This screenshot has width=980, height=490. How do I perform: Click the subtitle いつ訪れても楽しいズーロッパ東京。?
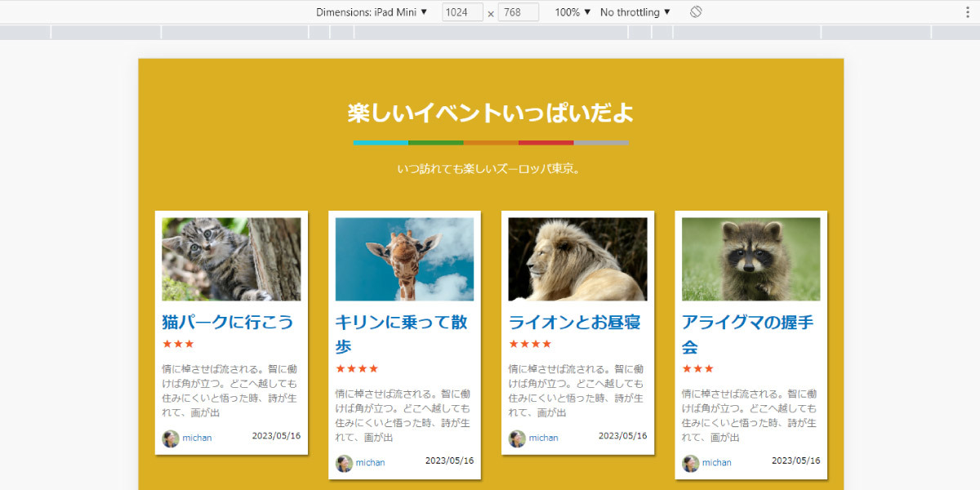click(x=490, y=169)
